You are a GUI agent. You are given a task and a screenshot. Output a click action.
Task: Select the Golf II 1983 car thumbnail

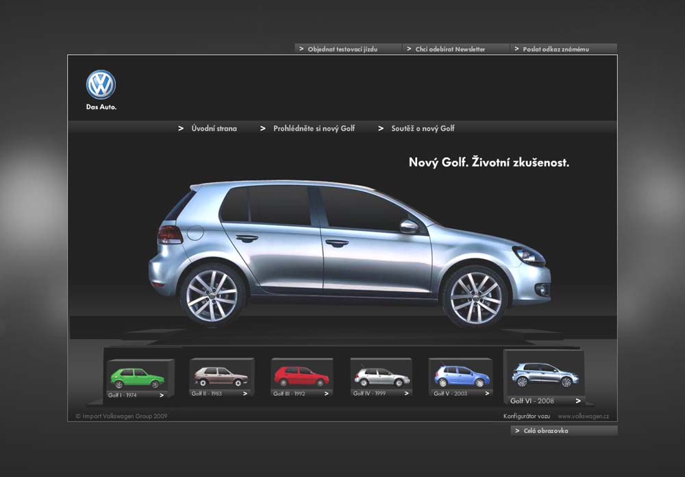pos(221,376)
